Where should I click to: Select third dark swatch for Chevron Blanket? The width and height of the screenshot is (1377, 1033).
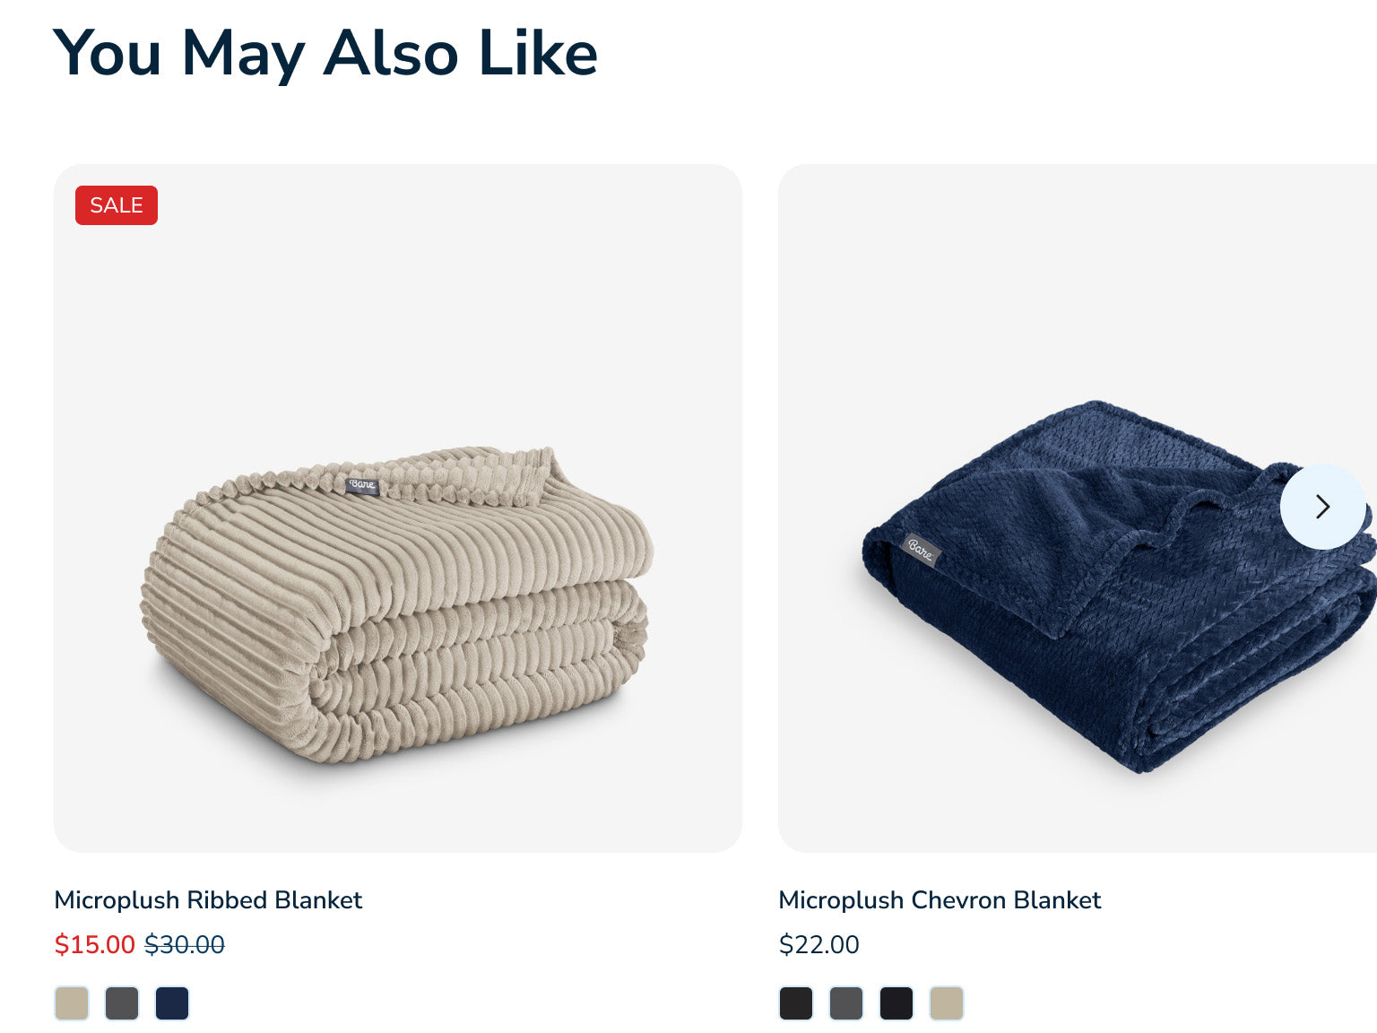tap(896, 1003)
